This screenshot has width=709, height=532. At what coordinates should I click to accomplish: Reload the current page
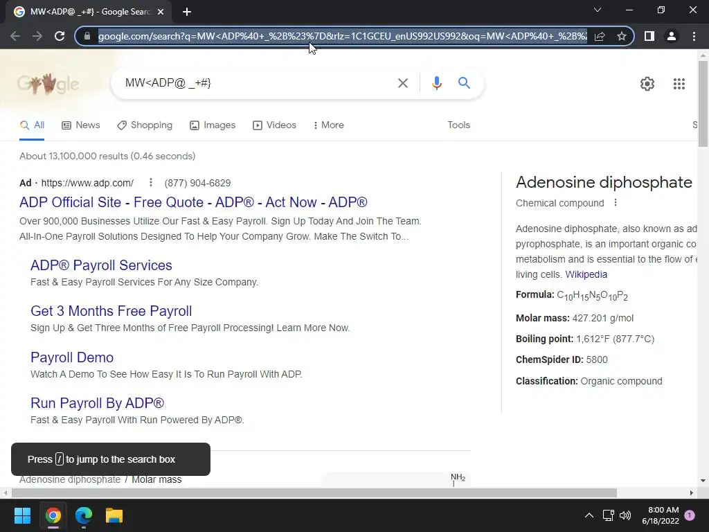(60, 36)
